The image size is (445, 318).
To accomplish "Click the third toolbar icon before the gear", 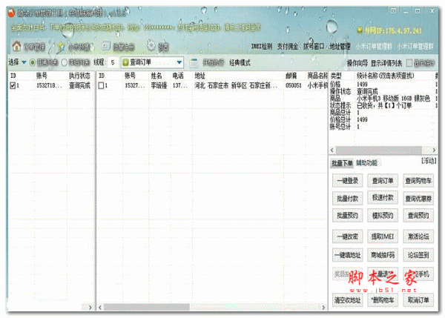I will [106, 46].
